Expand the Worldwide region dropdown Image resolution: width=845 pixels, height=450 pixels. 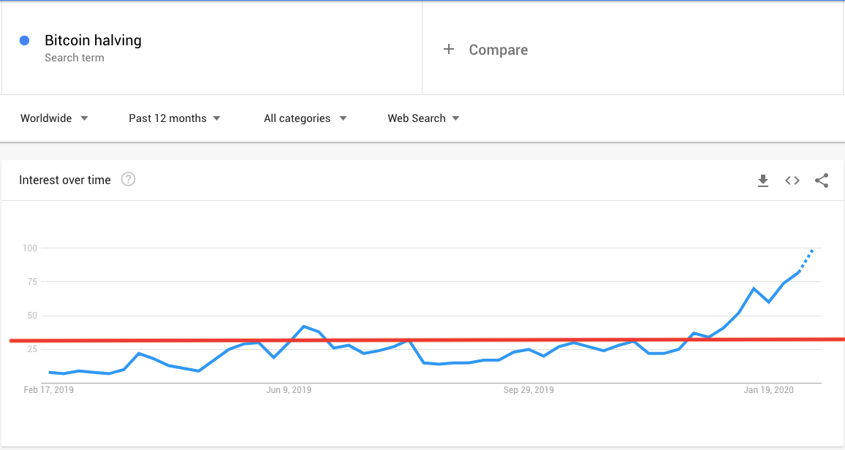[54, 118]
